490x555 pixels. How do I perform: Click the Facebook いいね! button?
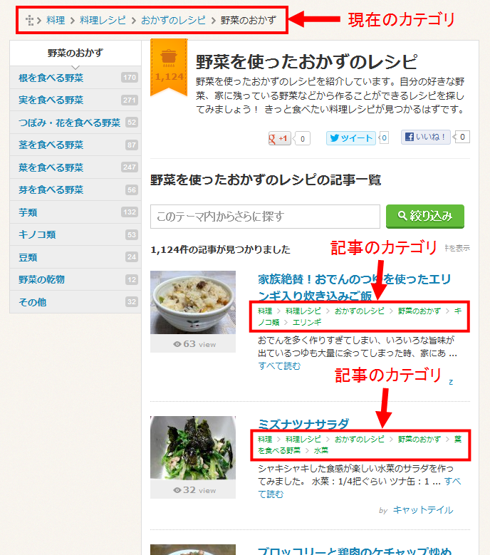(x=425, y=137)
